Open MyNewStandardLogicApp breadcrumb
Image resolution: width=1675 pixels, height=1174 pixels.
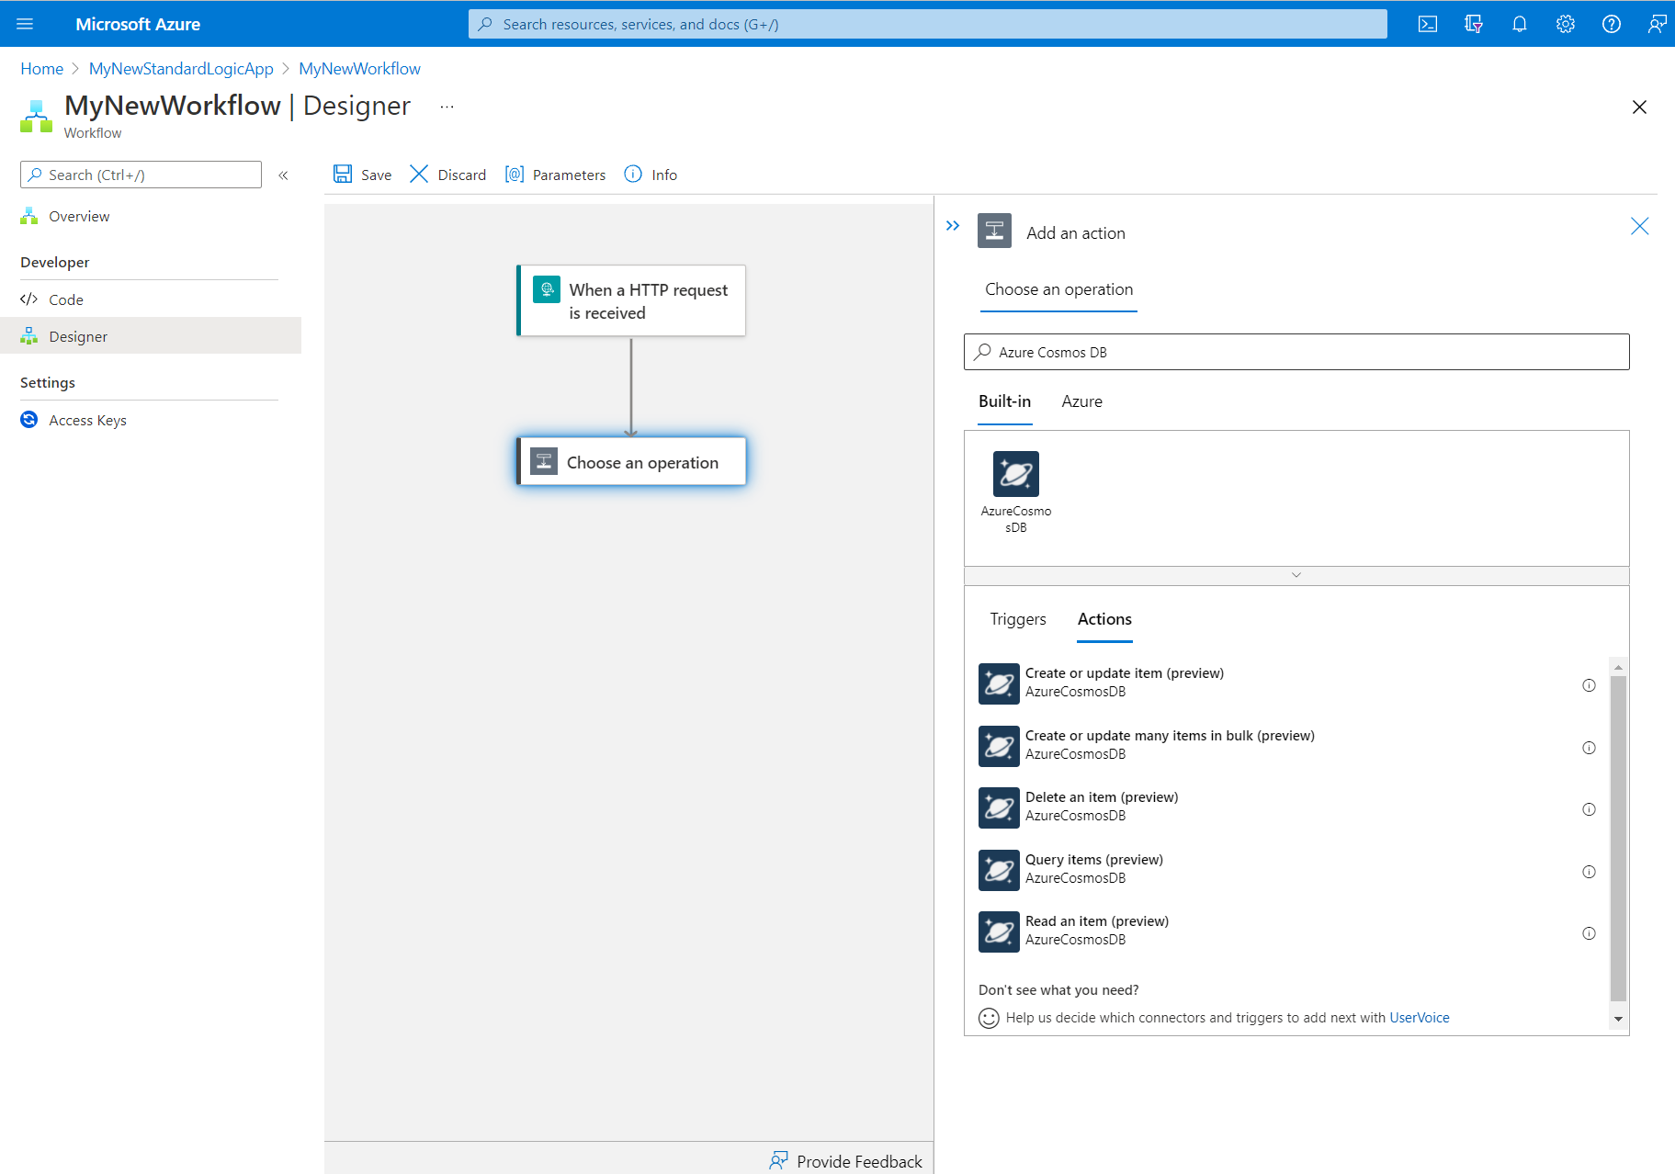click(x=181, y=69)
